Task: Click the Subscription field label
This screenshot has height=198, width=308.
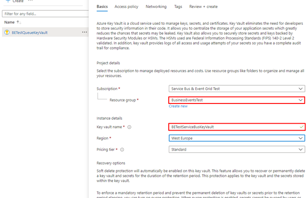Action: [x=107, y=89]
